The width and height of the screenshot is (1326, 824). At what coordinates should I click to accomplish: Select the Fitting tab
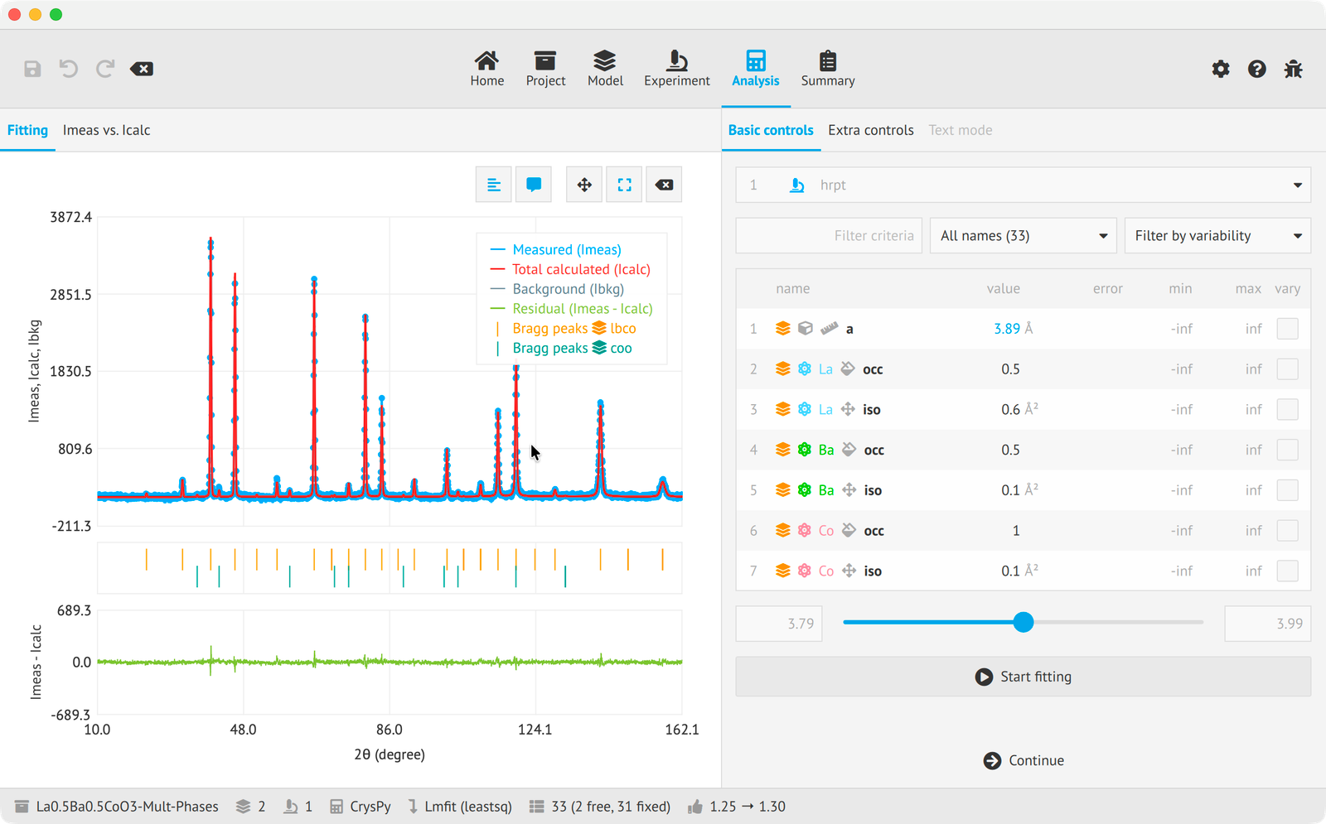pyautogui.click(x=27, y=130)
